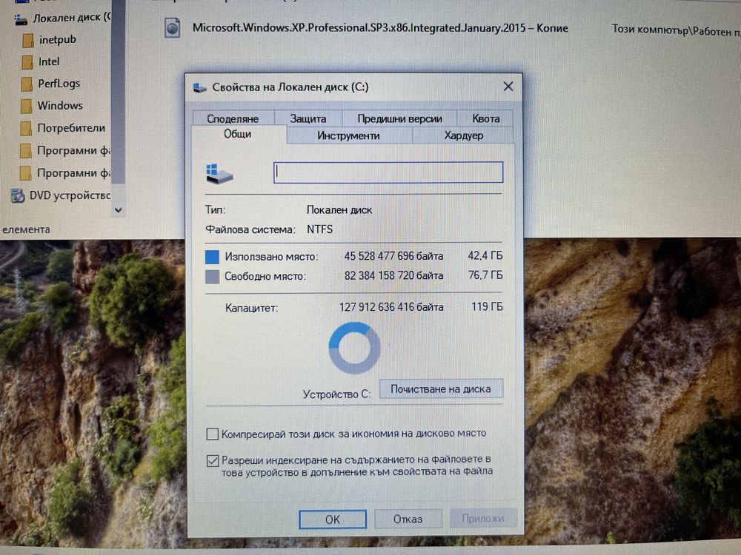Open the Квота tab
Screen dimensions: 741x555
[x=485, y=118]
